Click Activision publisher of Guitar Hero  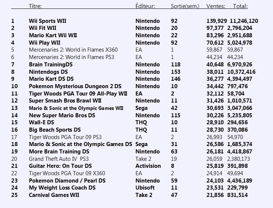coord(148,166)
